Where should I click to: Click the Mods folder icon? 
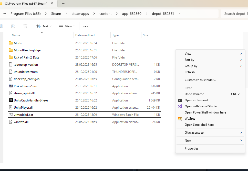click(x=11, y=43)
